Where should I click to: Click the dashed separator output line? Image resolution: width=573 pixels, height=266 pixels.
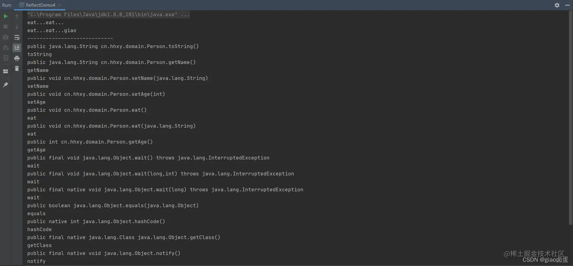click(x=70, y=38)
